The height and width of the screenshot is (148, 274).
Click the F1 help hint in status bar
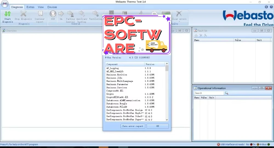tap(19, 144)
